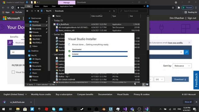
Task: Click the Windows Start button
Action: point(3,109)
